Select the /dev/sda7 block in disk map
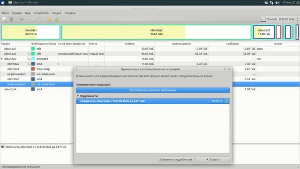This screenshot has height=169, width=300. click(x=264, y=32)
